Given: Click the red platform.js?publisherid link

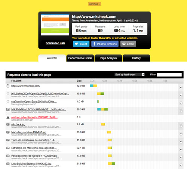Looking at the screenshot, I should click(x=34, y=117).
